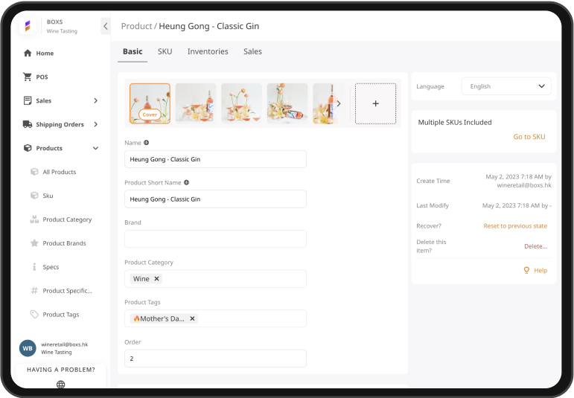Click the Sales receipt icon
574x398 pixels.
tap(28, 100)
